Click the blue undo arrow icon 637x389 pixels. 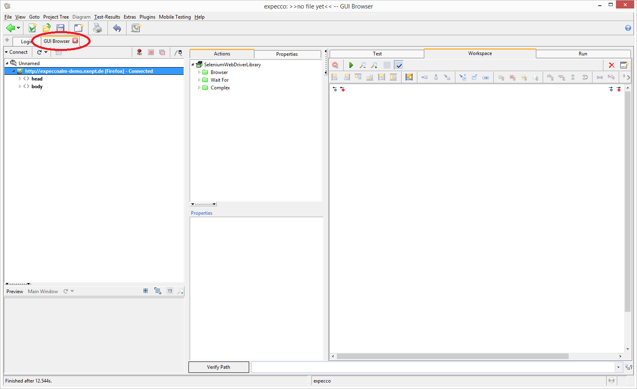(117, 28)
